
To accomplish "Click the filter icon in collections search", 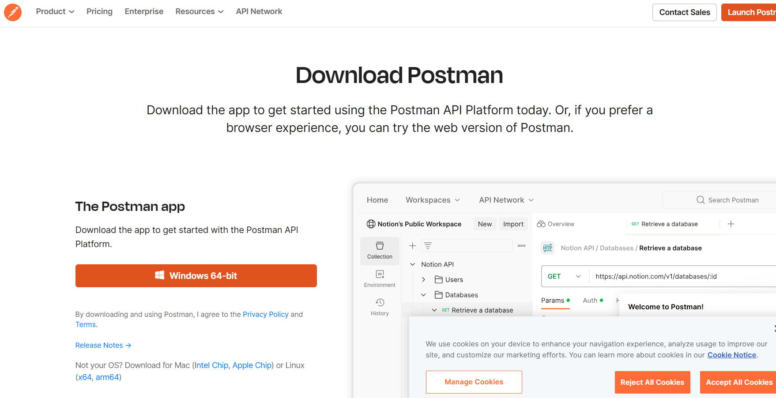I will tap(428, 246).
